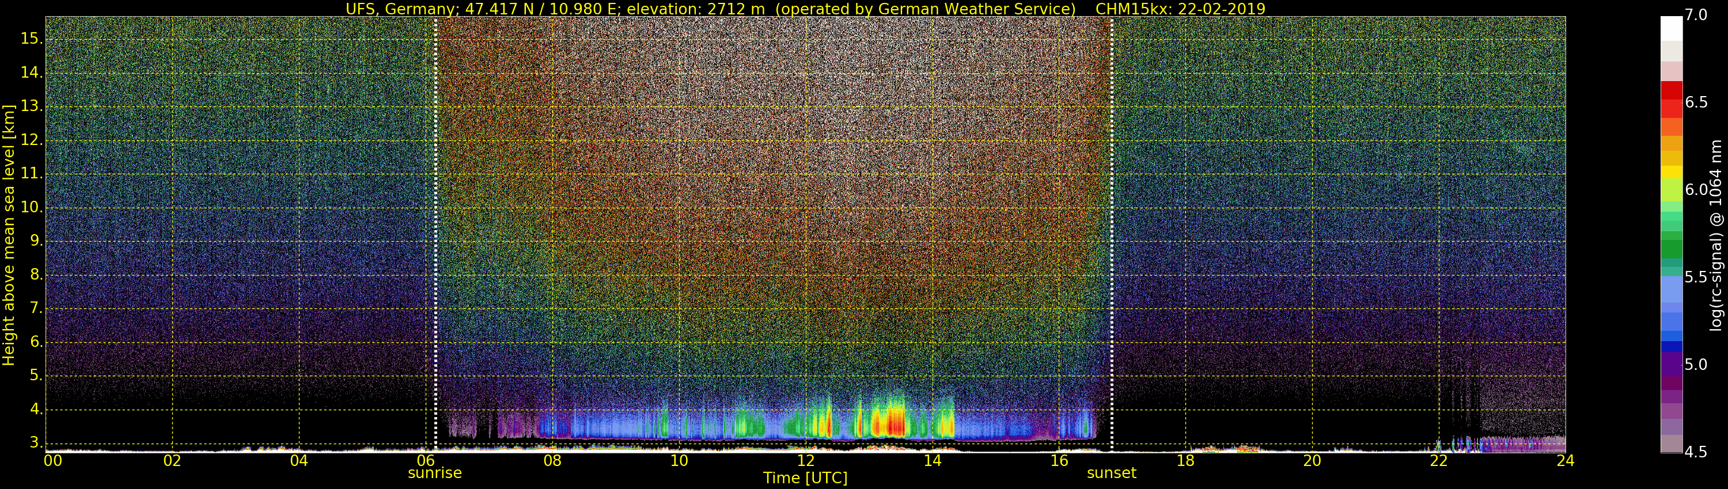Click colorbar value '6.5'
Screen dimensions: 1728x489
point(1696,102)
